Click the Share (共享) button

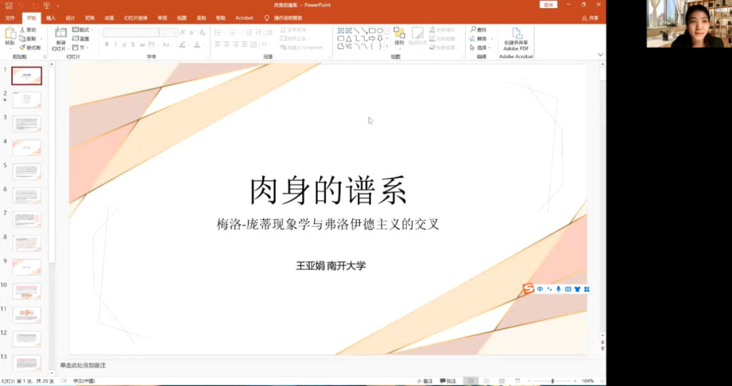(590, 18)
